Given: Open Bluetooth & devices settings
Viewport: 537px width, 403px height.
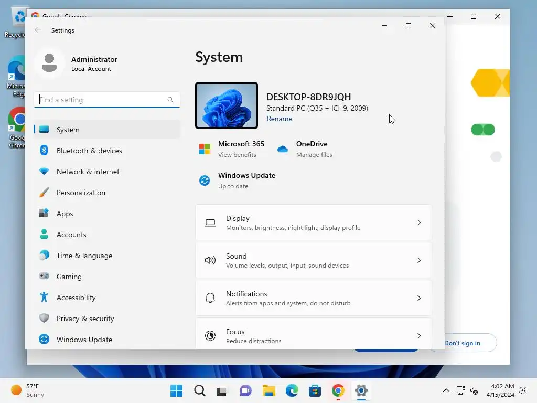Looking at the screenshot, I should tap(106, 151).
